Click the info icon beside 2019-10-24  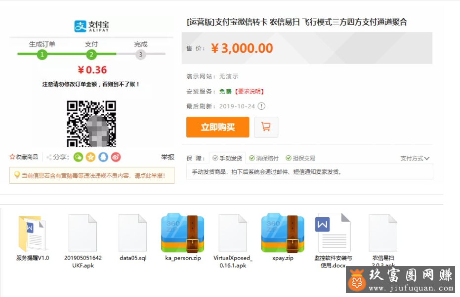coord(261,106)
